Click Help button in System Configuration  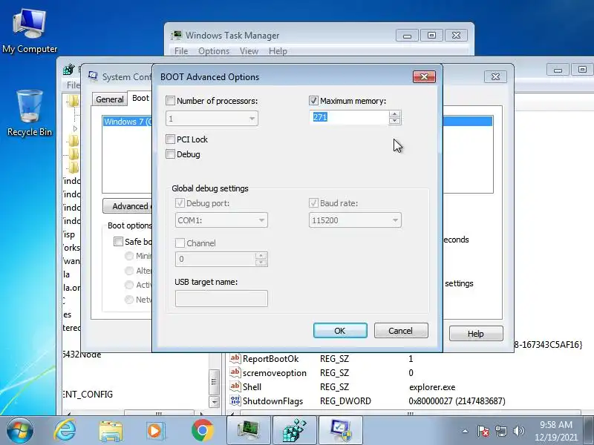[x=476, y=334]
